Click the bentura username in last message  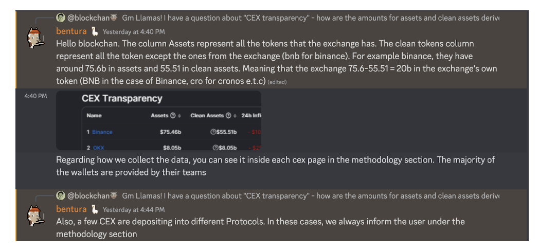point(71,209)
